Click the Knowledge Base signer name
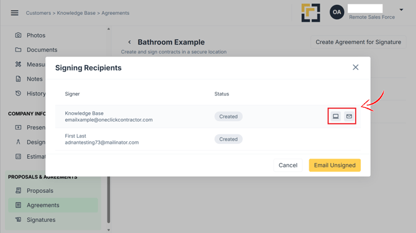Viewport: 416px width, 233px height. coord(84,113)
